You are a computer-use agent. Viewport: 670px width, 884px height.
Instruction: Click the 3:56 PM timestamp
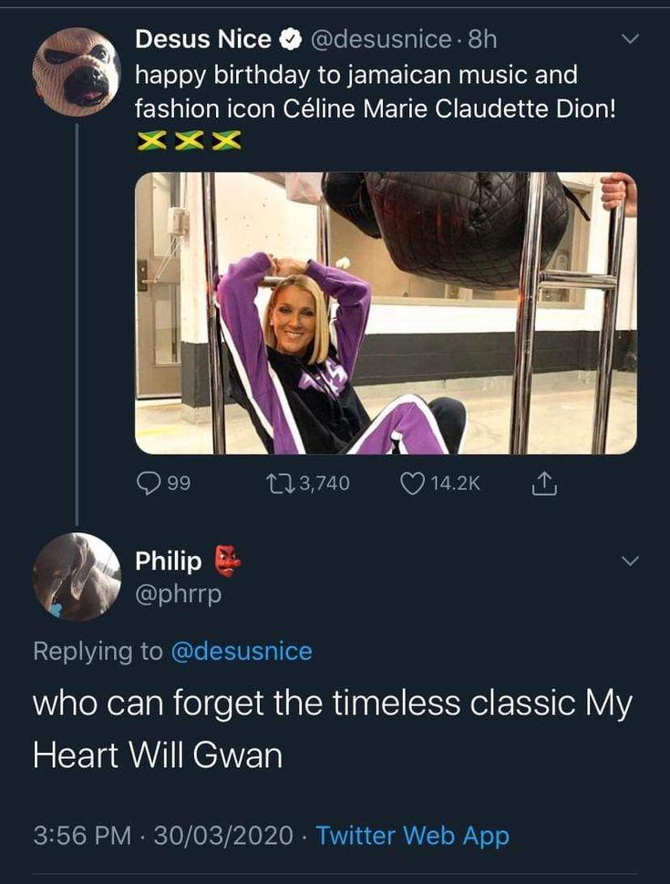[x=82, y=835]
